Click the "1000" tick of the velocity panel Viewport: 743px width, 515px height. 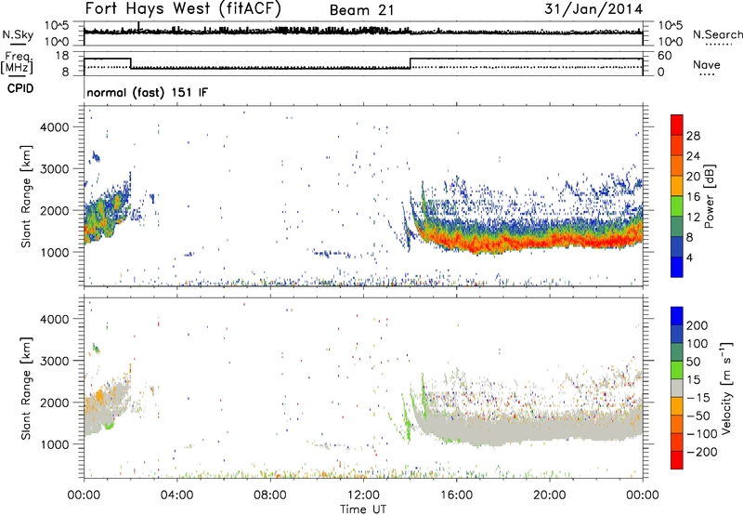point(54,444)
